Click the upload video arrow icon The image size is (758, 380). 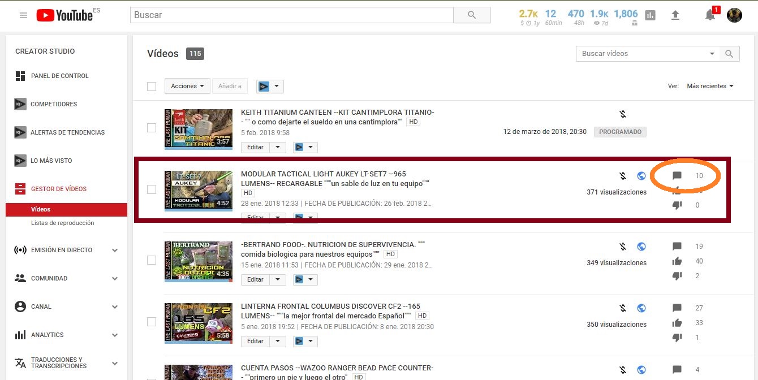pos(675,15)
